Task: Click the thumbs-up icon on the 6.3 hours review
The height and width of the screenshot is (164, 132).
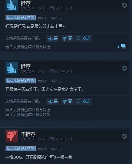Action: pyautogui.click(x=12, y=68)
